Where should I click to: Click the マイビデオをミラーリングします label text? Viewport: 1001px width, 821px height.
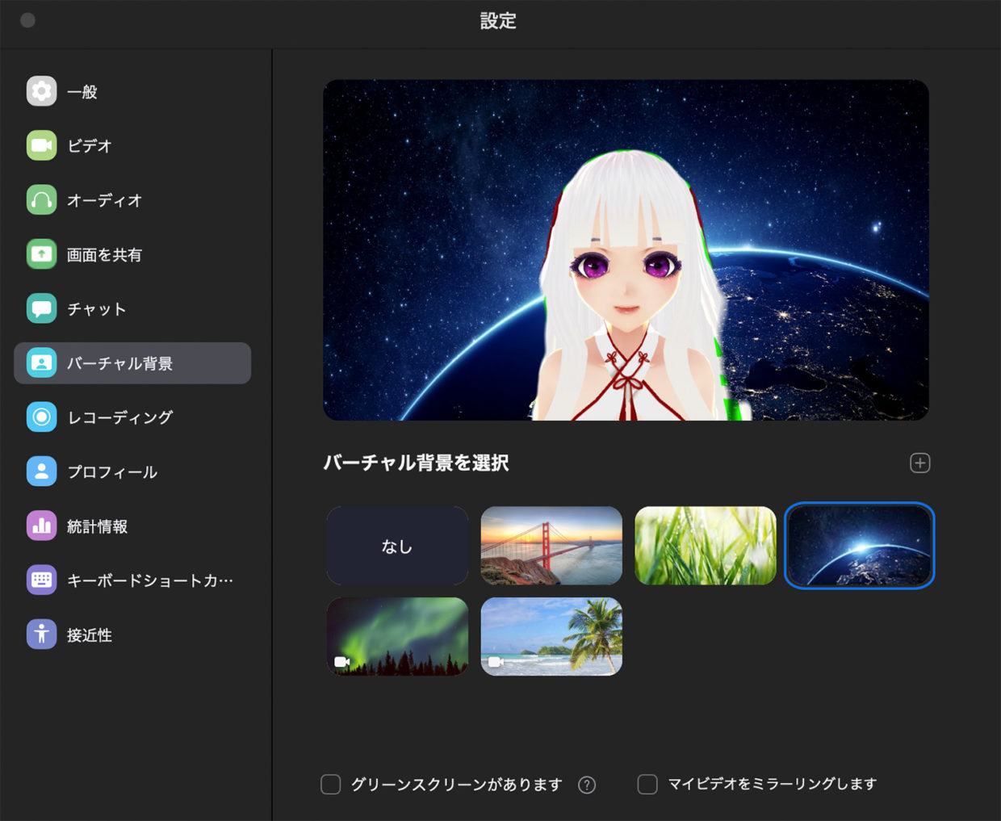[x=772, y=784]
